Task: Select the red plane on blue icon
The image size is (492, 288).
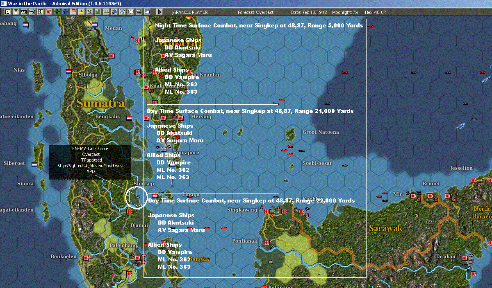Action: [x=65, y=12]
